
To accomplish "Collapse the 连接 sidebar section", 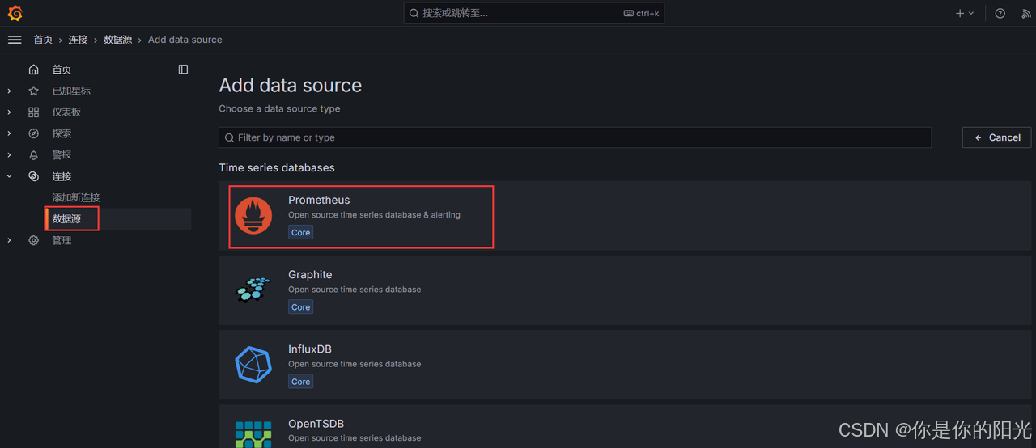I will (10, 176).
